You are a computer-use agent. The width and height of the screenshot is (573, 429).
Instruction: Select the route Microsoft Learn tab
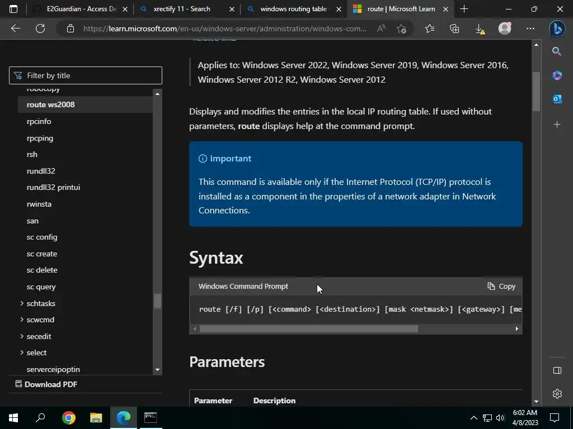[x=401, y=9]
